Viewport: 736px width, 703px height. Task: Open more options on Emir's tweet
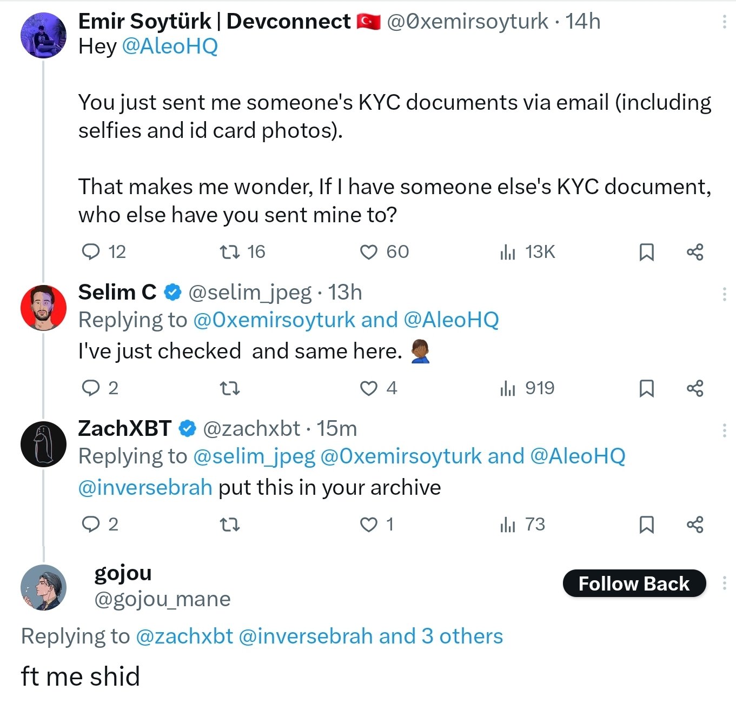[x=724, y=22]
